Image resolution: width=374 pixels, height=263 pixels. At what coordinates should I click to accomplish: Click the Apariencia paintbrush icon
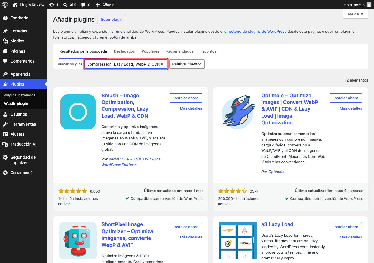pyautogui.click(x=5, y=74)
